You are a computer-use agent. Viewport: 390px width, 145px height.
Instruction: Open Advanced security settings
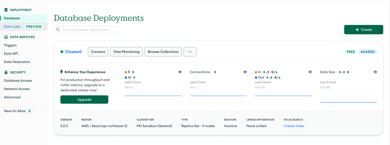click(x=12, y=97)
